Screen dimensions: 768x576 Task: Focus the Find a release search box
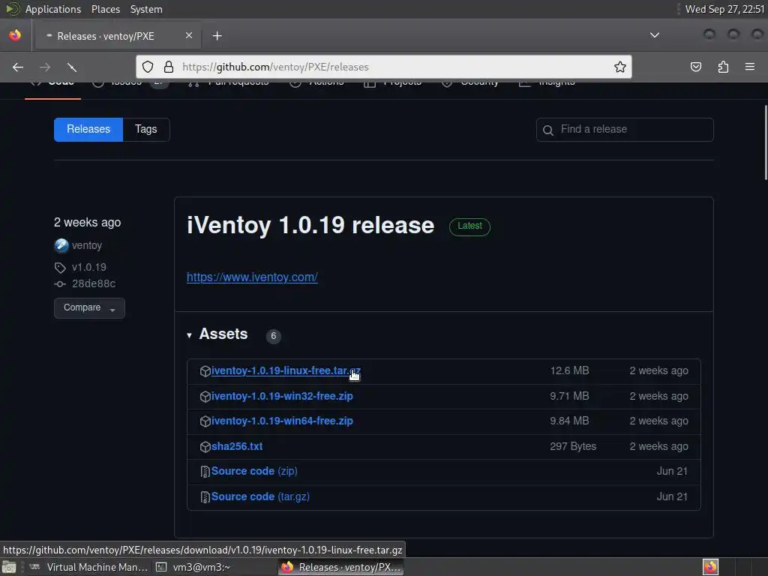[625, 129]
